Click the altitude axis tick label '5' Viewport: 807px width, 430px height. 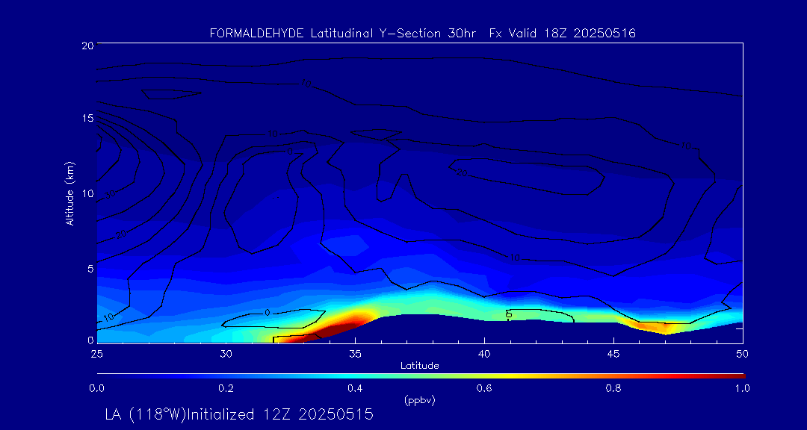90,269
